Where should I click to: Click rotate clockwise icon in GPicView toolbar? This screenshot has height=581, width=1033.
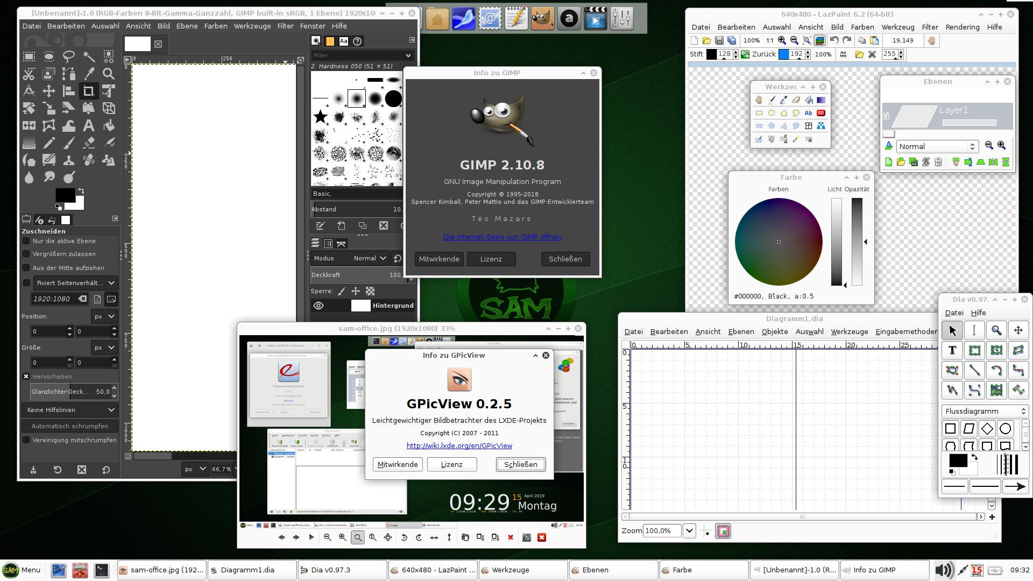coord(419,537)
